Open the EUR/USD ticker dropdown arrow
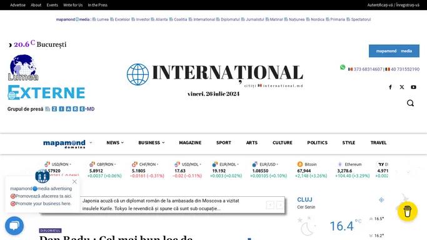427x240 pixels. [x=277, y=164]
